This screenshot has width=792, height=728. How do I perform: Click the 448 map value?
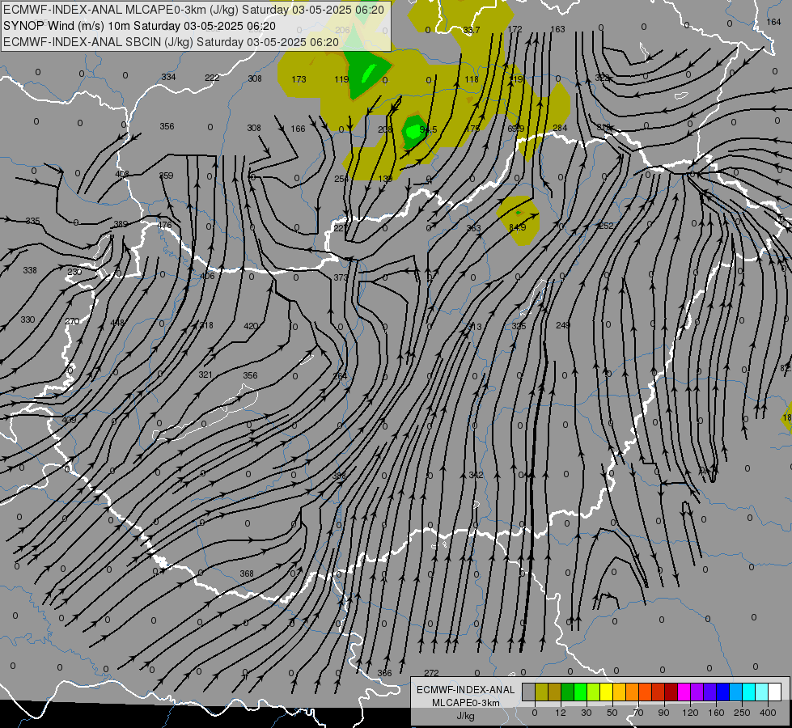[117, 323]
